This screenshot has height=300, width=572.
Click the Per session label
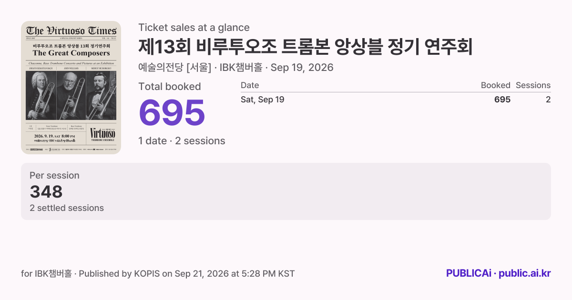[54, 175]
